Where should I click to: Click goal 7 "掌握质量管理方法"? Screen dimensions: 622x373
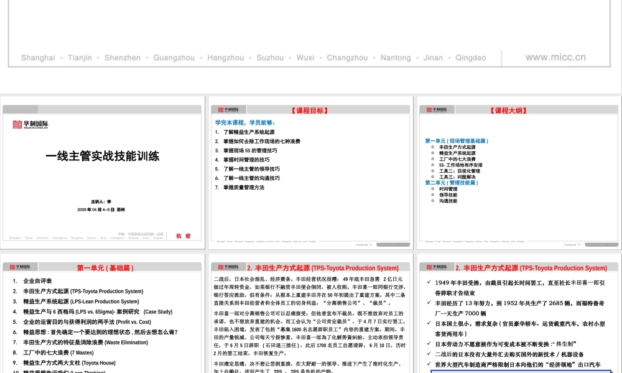(244, 188)
